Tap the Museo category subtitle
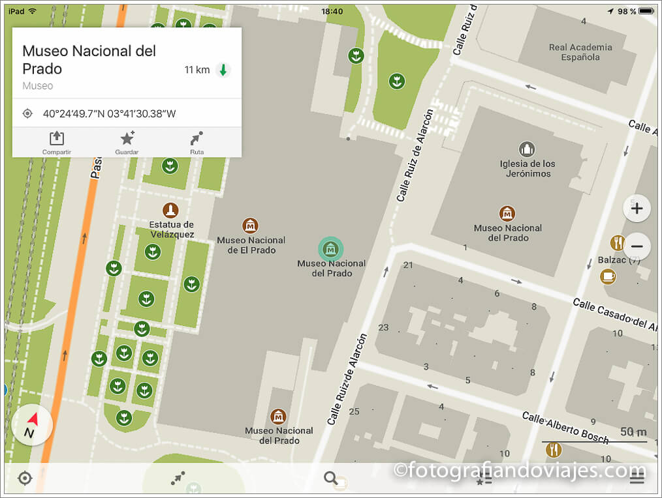 point(38,86)
